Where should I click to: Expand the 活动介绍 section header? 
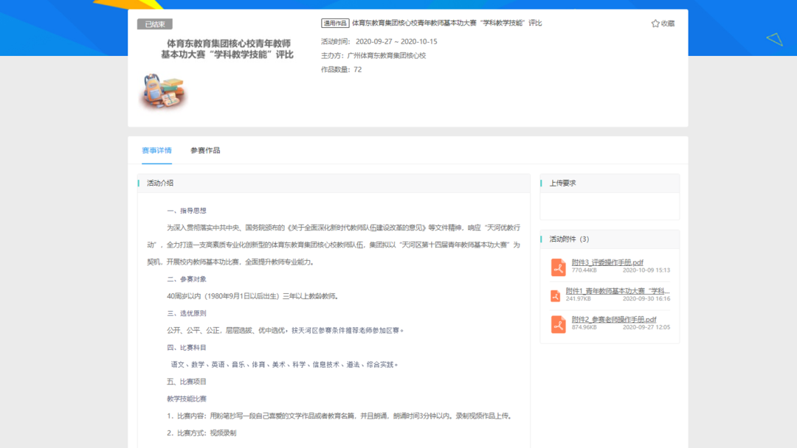(159, 182)
